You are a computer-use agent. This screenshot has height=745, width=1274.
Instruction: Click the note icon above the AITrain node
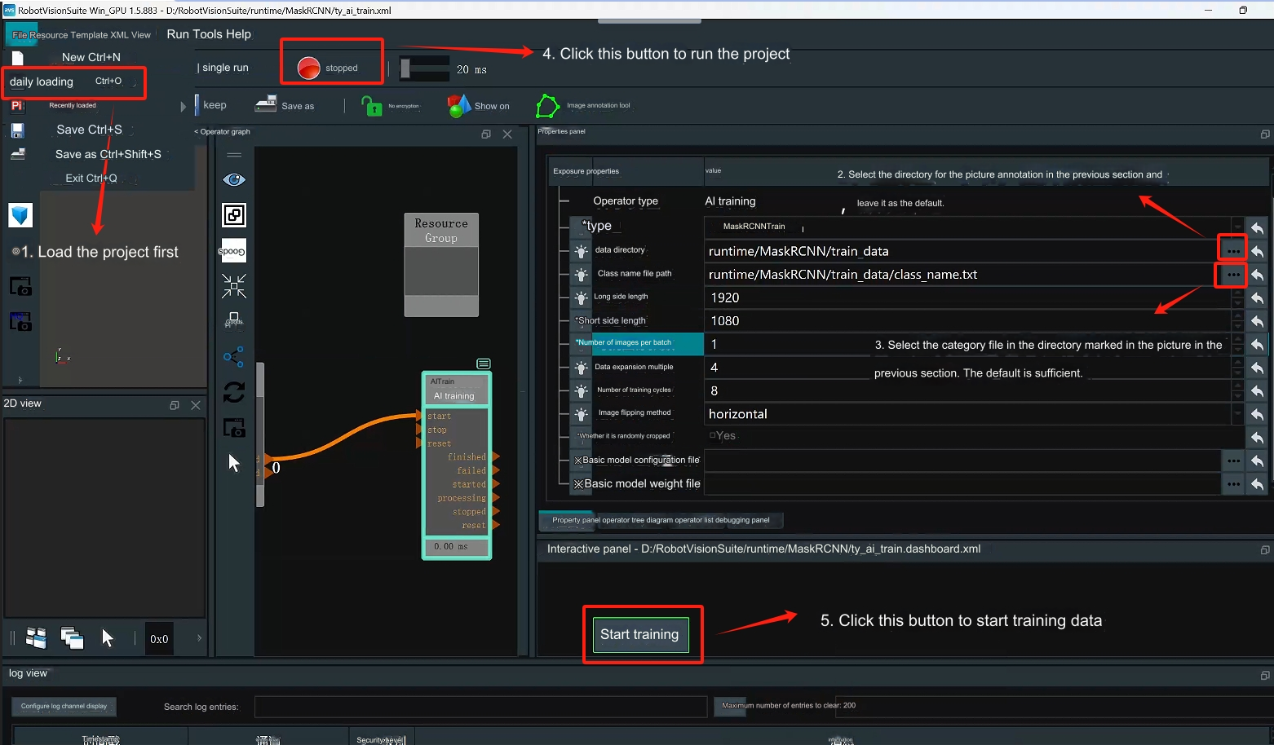[484, 364]
